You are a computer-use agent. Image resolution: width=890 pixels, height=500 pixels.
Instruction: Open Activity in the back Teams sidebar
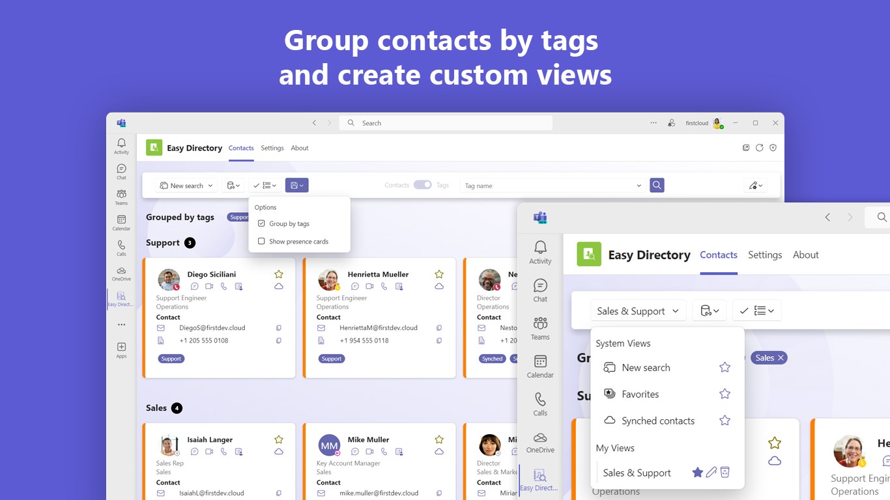[121, 146]
